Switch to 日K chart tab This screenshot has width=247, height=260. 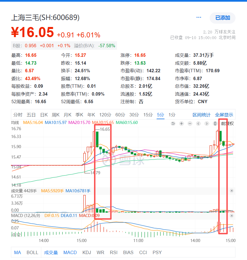pyautogui.click(x=44, y=115)
